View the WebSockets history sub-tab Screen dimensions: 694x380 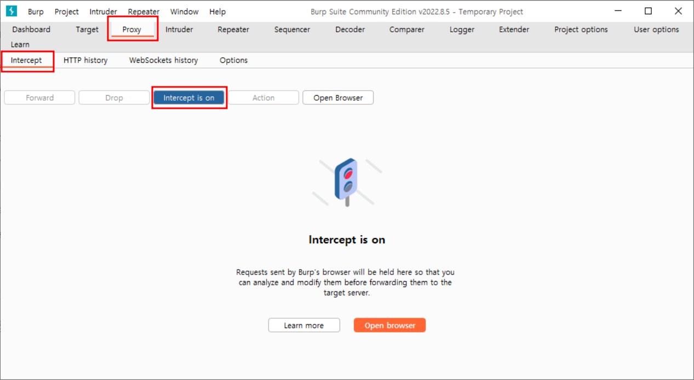click(164, 60)
